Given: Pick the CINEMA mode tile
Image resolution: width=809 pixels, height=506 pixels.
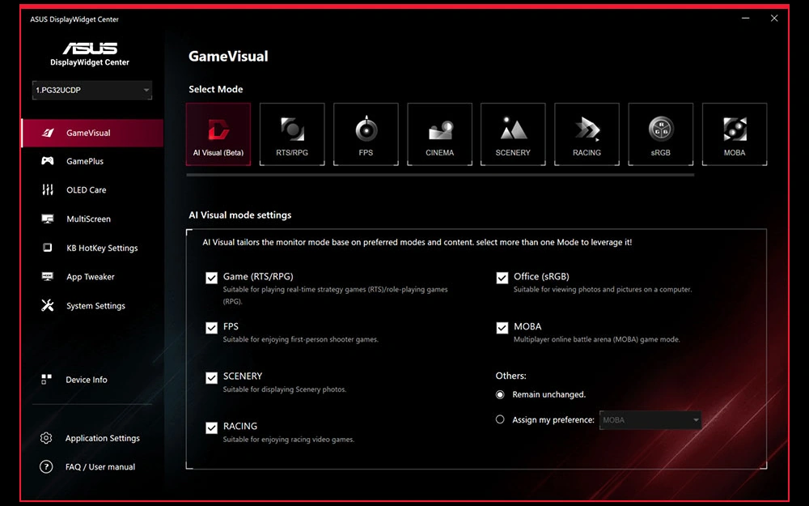Looking at the screenshot, I should tap(439, 134).
